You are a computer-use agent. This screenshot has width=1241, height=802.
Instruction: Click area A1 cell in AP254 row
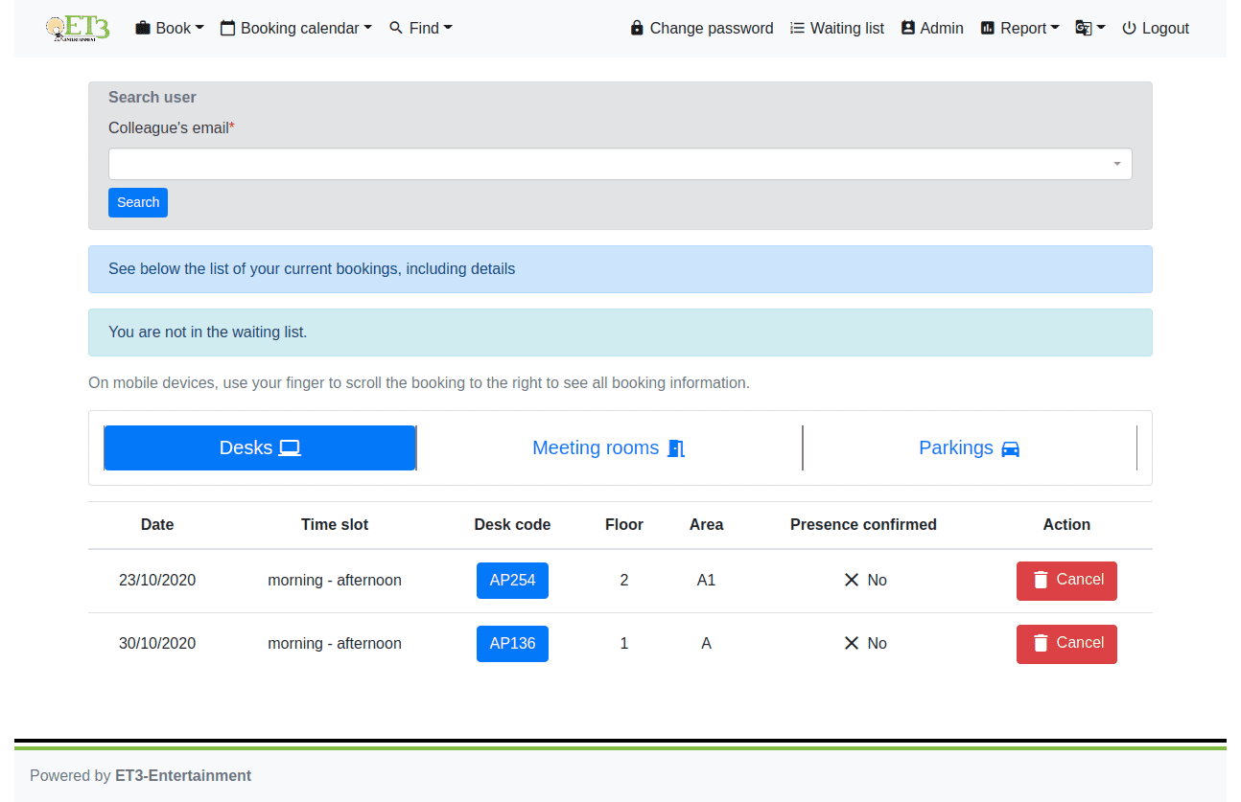tap(706, 581)
